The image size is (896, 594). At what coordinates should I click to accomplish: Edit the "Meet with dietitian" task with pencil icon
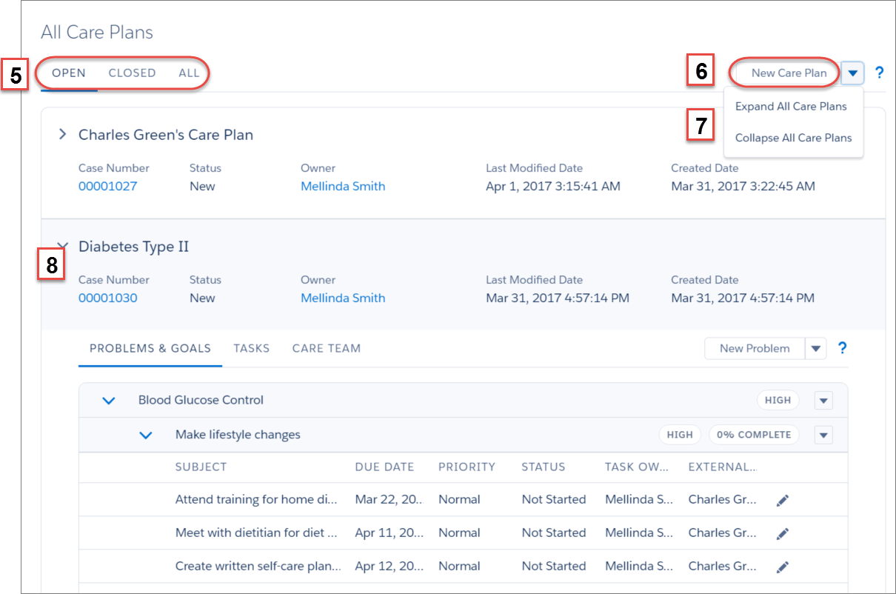click(783, 533)
